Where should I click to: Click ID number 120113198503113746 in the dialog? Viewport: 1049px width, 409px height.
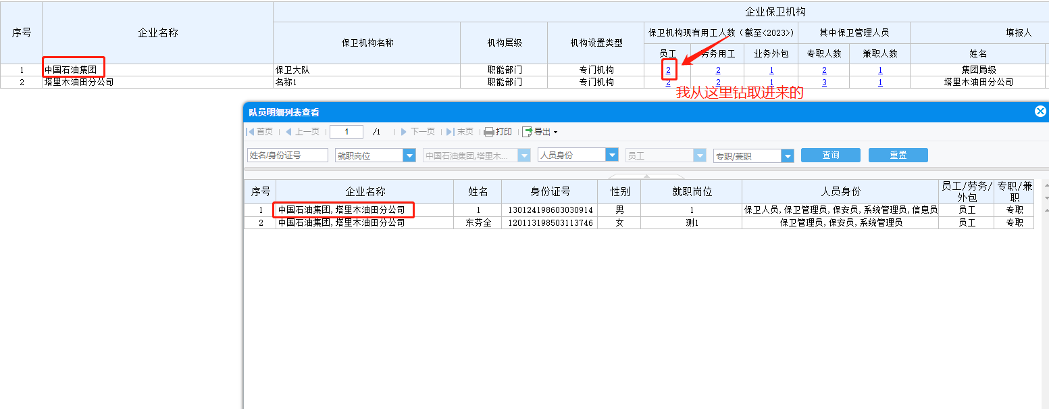pyautogui.click(x=550, y=222)
